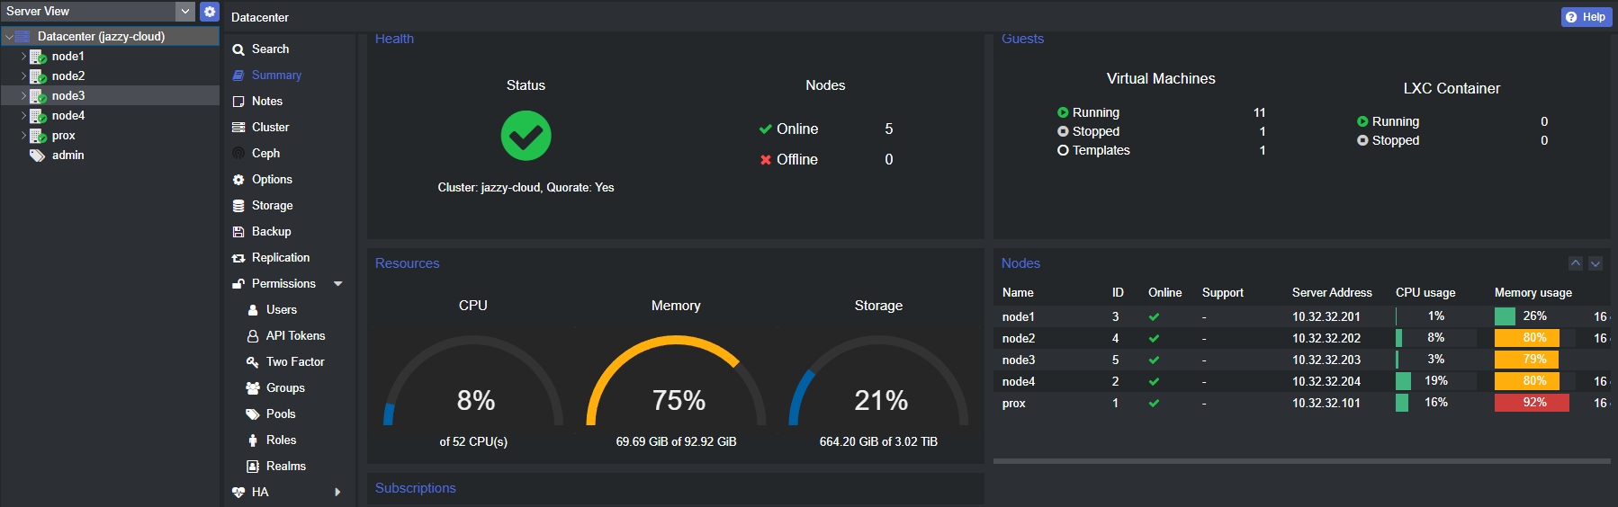The width and height of the screenshot is (1618, 507).
Task: Select node3 in the server tree
Action: click(68, 96)
